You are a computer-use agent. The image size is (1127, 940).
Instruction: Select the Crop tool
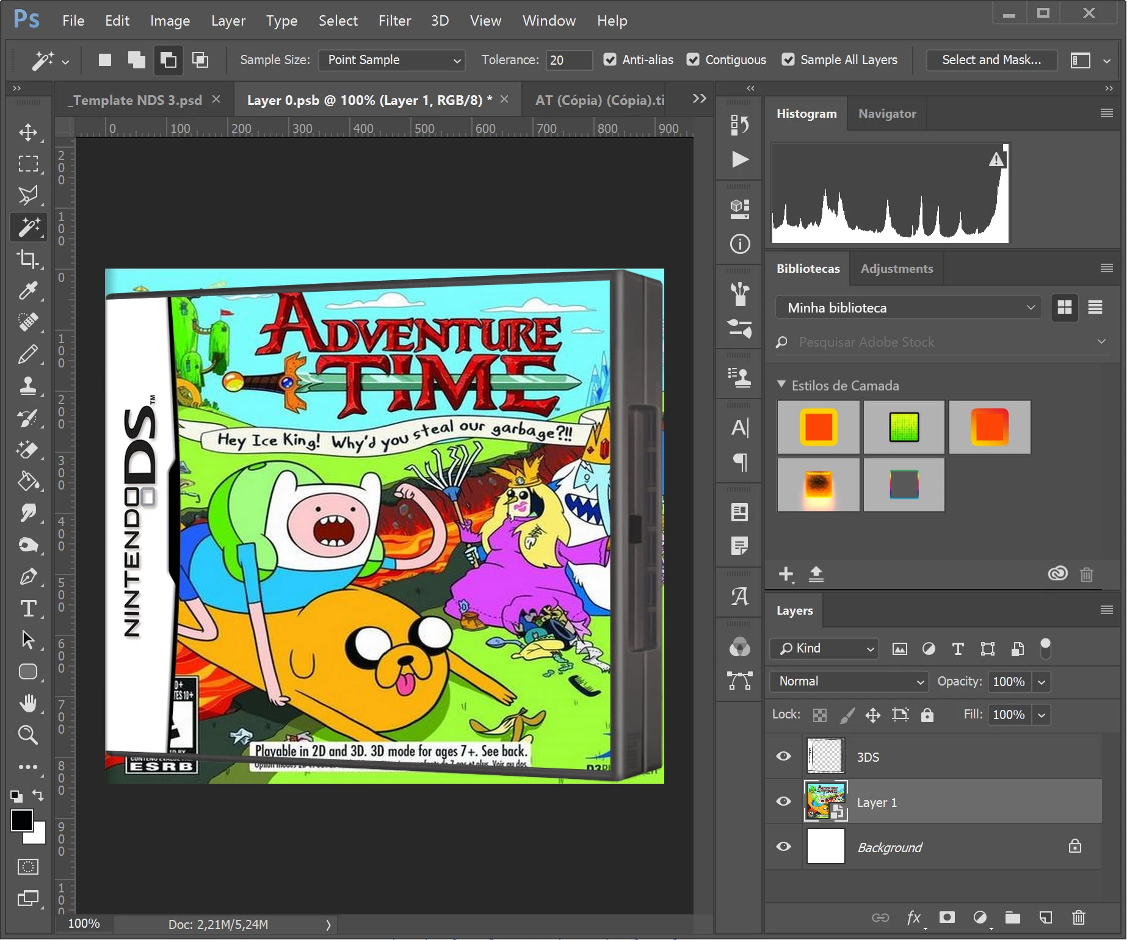[x=27, y=259]
